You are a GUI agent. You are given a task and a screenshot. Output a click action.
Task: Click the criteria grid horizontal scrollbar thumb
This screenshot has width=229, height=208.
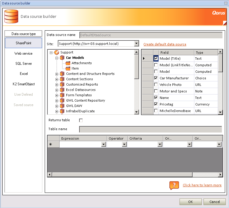[x=122, y=174]
